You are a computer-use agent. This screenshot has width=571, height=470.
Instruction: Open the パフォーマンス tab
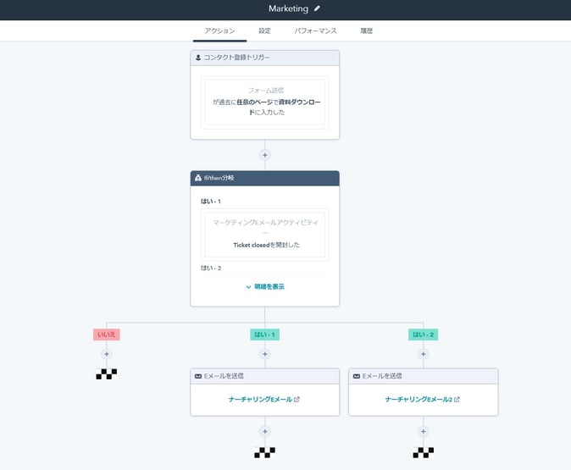coord(315,31)
